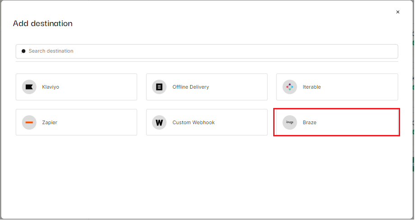This screenshot has height=220, width=415.
Task: Click the search magnifier icon
Action: (x=23, y=51)
